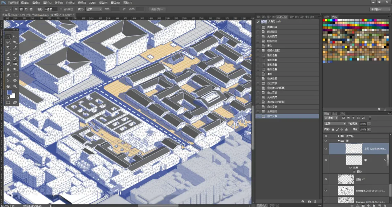
Task: Select the Magic Wand tool
Action: click(x=15, y=42)
